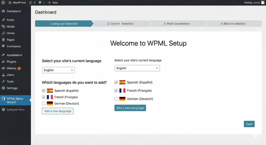The image size is (266, 145).
Task: Uncheck Spanish (Español) in the right list
Action: point(116,82)
